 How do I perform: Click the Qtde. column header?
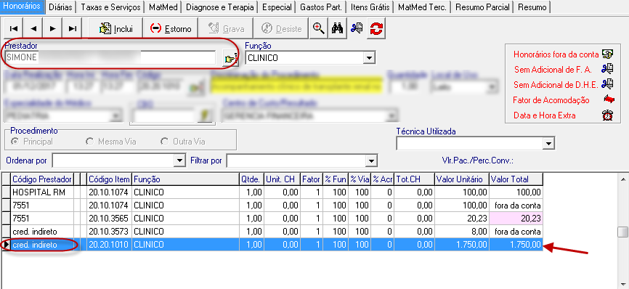pyautogui.click(x=251, y=179)
